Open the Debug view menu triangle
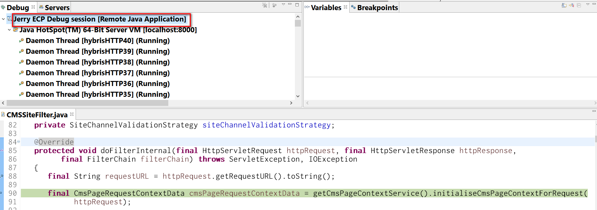 283,4
